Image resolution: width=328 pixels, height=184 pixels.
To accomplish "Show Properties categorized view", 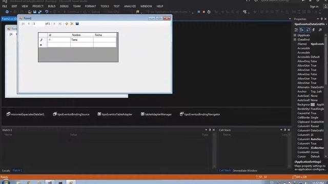I will pyautogui.click(x=296, y=30).
